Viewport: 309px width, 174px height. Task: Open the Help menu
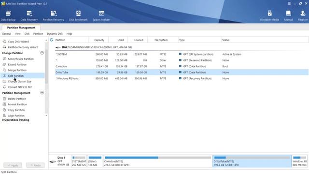(69, 34)
